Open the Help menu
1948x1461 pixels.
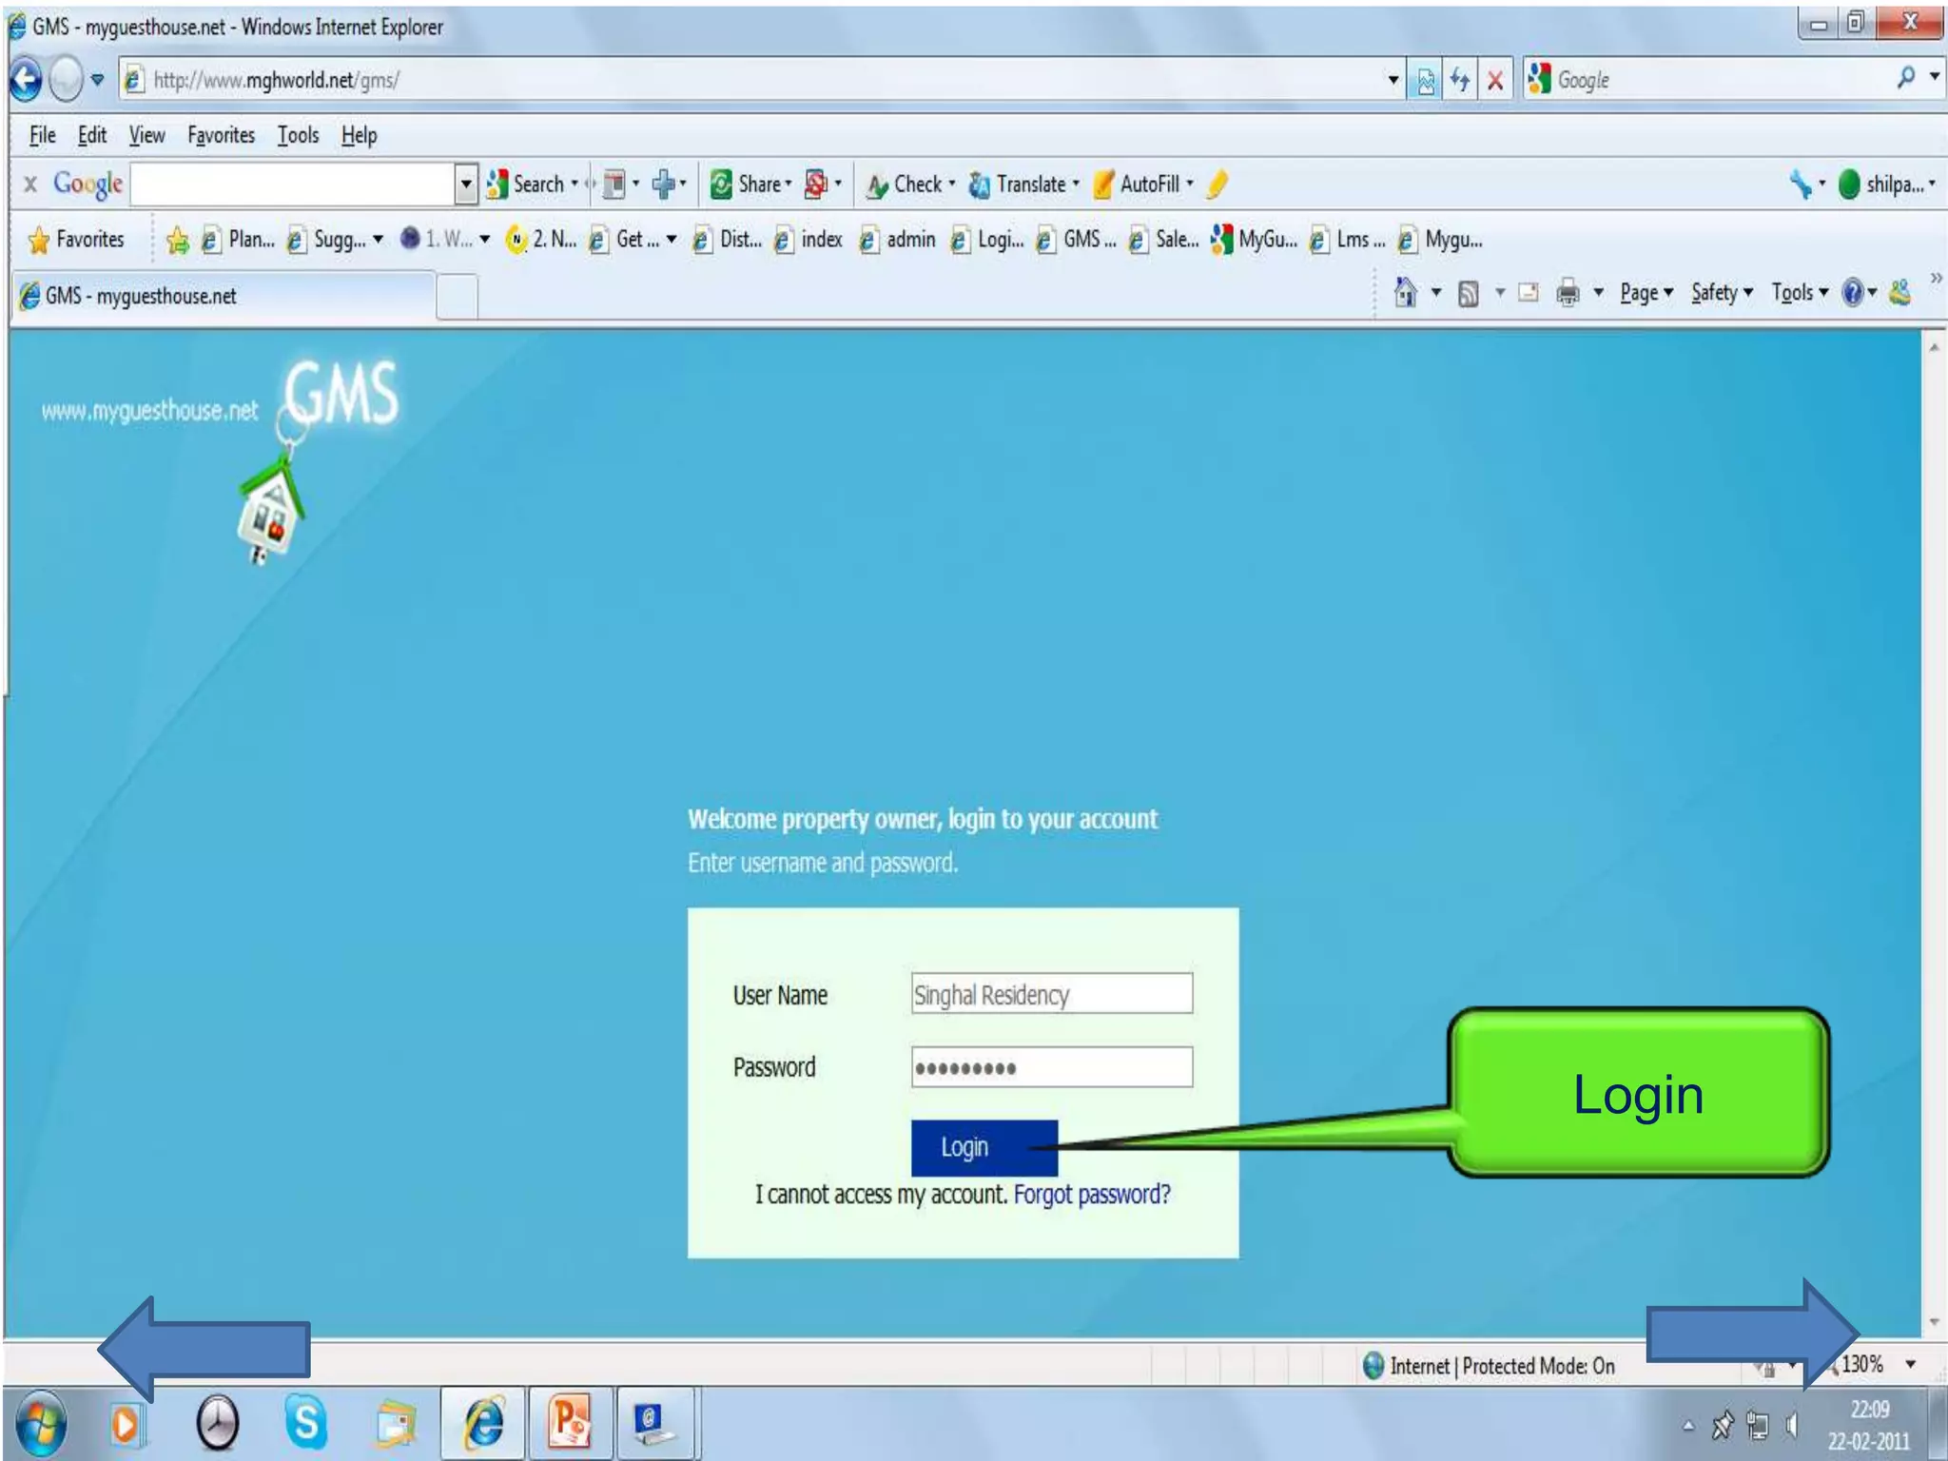(359, 136)
